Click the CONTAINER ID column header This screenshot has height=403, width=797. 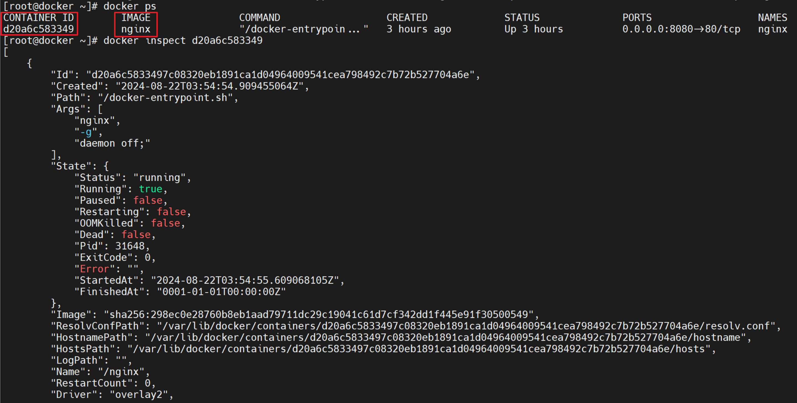(39, 18)
